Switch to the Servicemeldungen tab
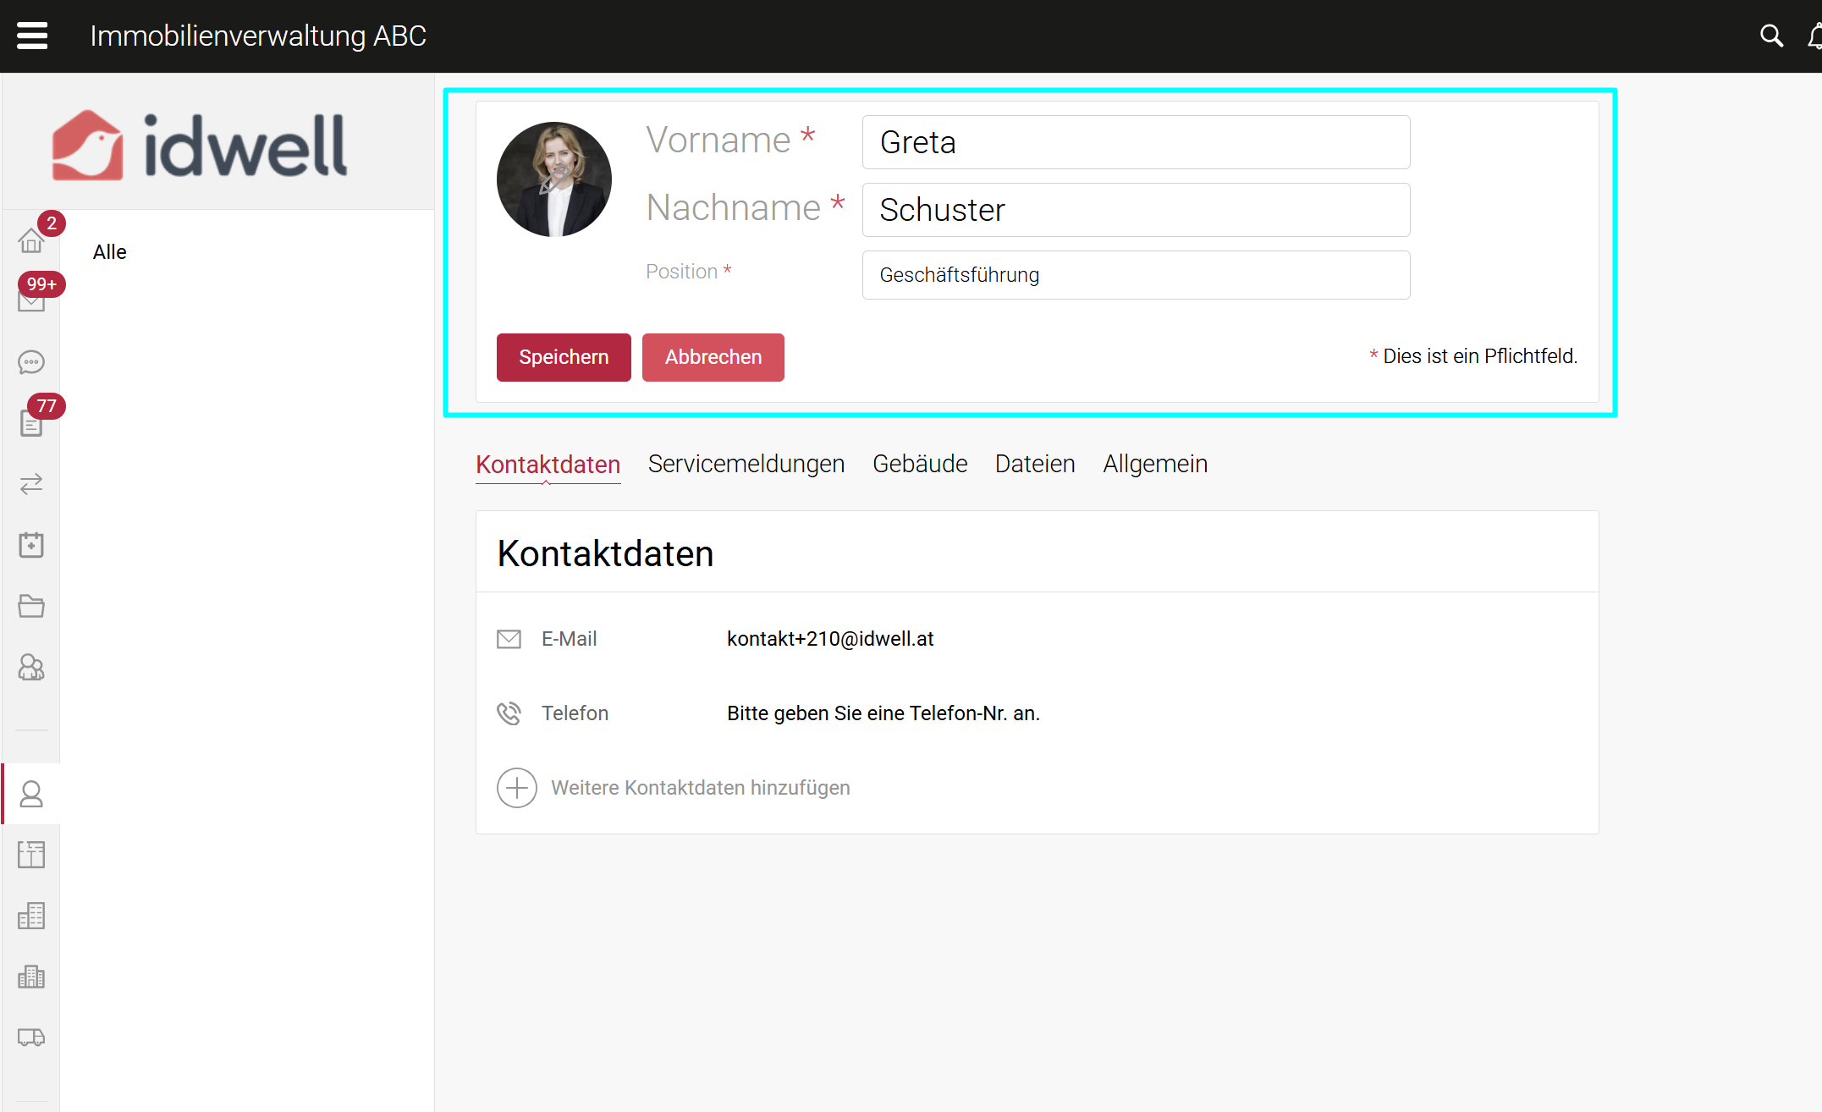The width and height of the screenshot is (1822, 1112). click(746, 464)
